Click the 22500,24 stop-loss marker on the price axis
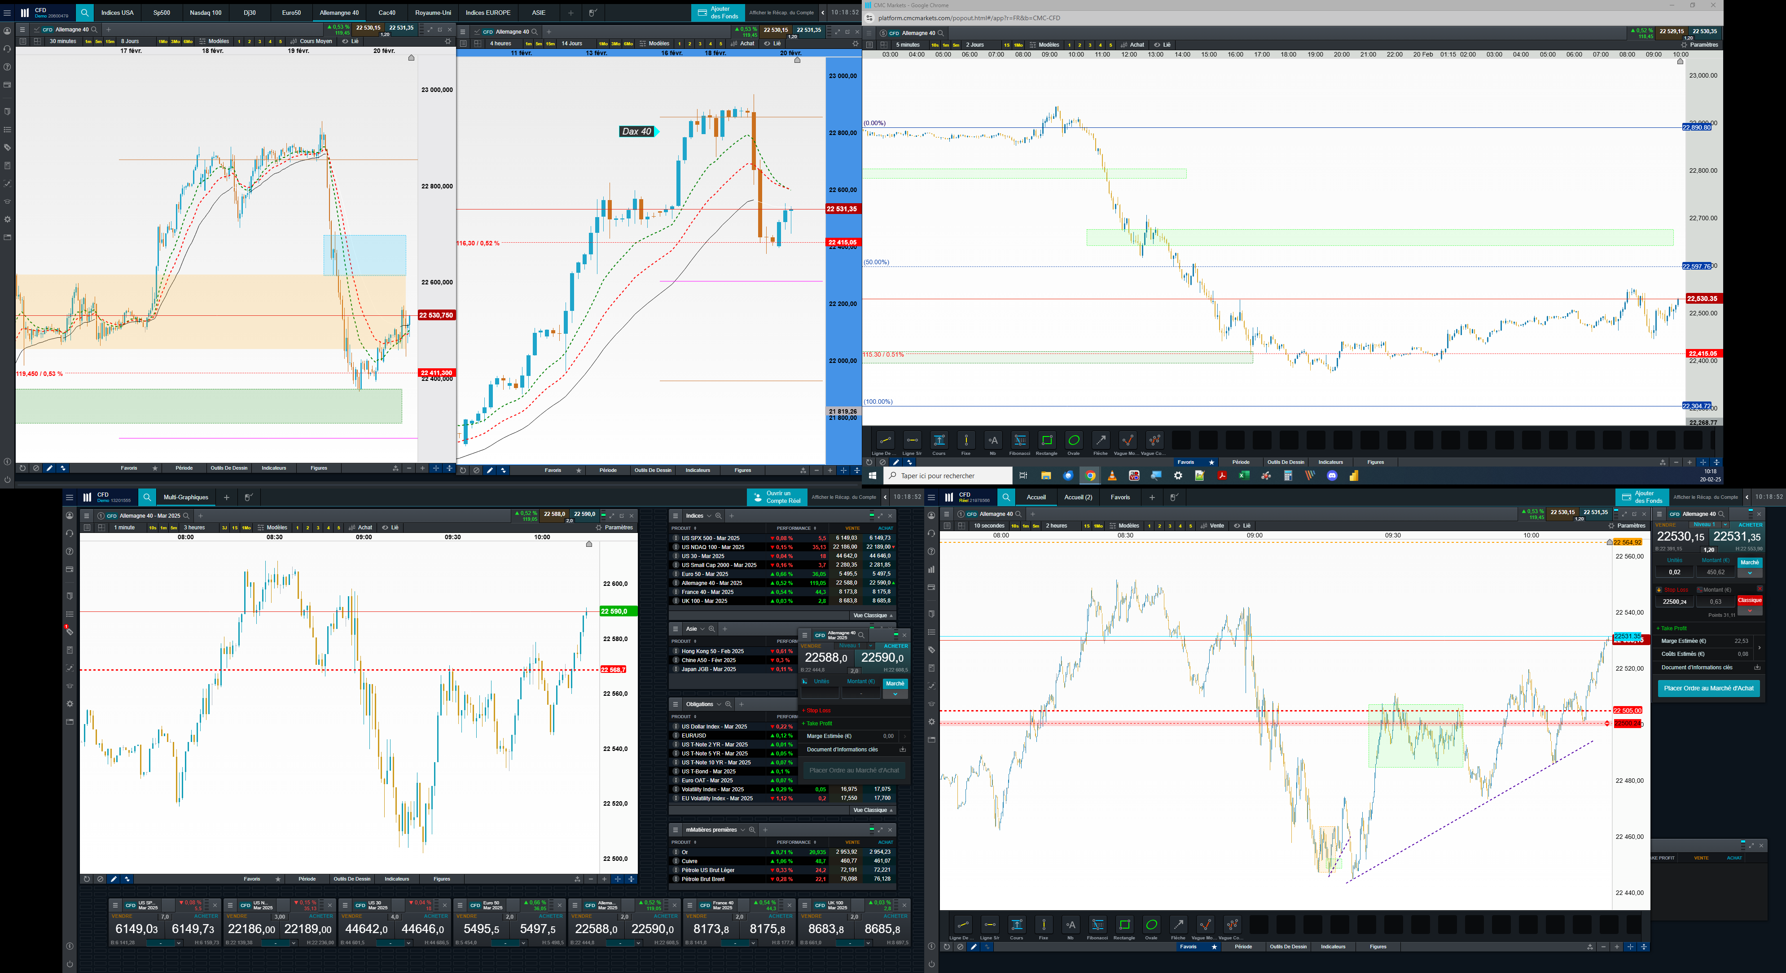The image size is (1786, 973). coord(1627,724)
